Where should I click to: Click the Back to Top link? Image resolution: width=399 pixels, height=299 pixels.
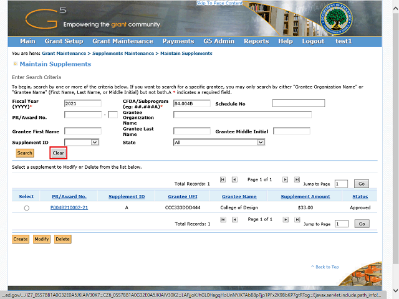tap(327, 267)
